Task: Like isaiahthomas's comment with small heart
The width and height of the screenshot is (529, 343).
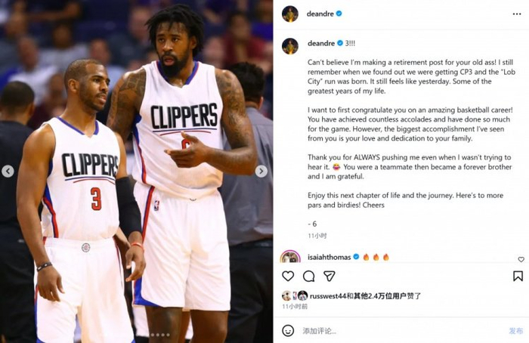Action: point(521,259)
